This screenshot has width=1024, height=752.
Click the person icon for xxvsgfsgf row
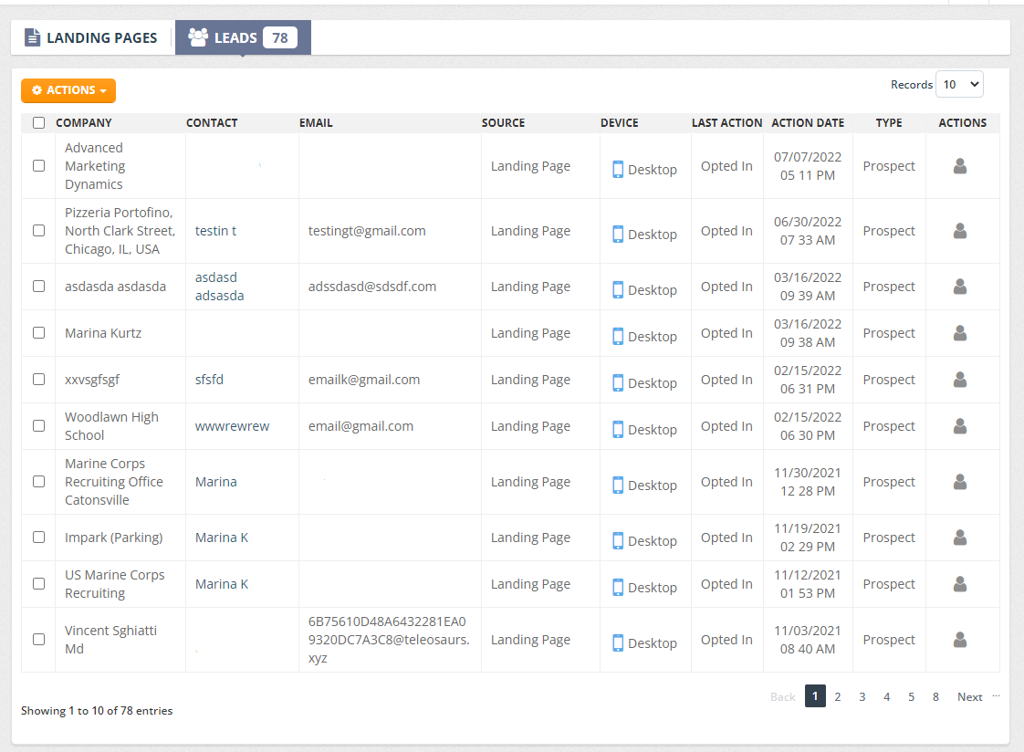959,380
